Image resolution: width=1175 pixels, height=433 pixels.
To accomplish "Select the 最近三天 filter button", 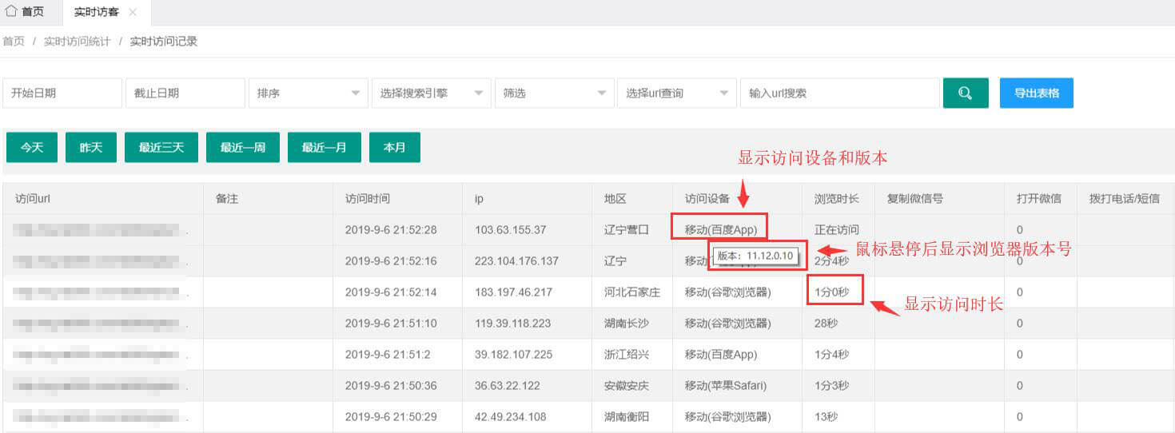I will tap(161, 148).
